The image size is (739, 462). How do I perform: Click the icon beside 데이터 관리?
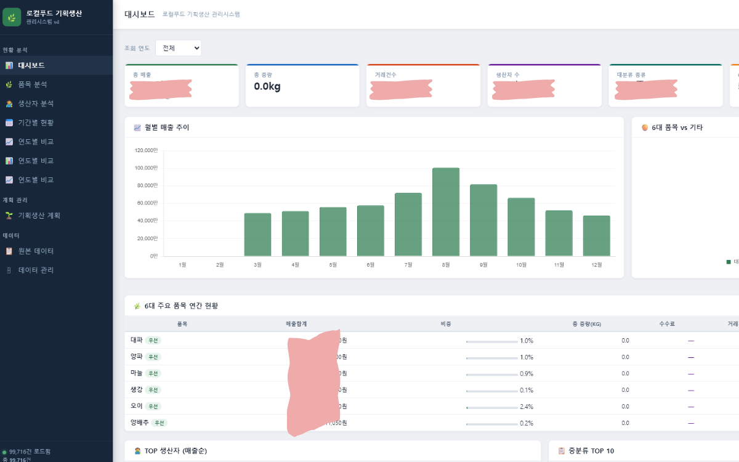9,270
